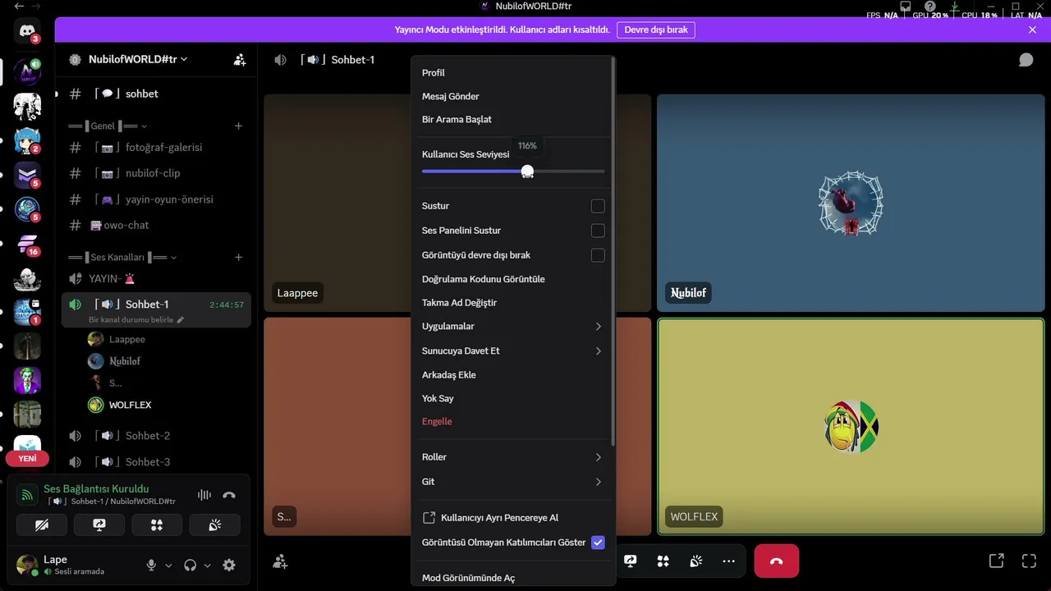Open more options three-dot menu

728,561
